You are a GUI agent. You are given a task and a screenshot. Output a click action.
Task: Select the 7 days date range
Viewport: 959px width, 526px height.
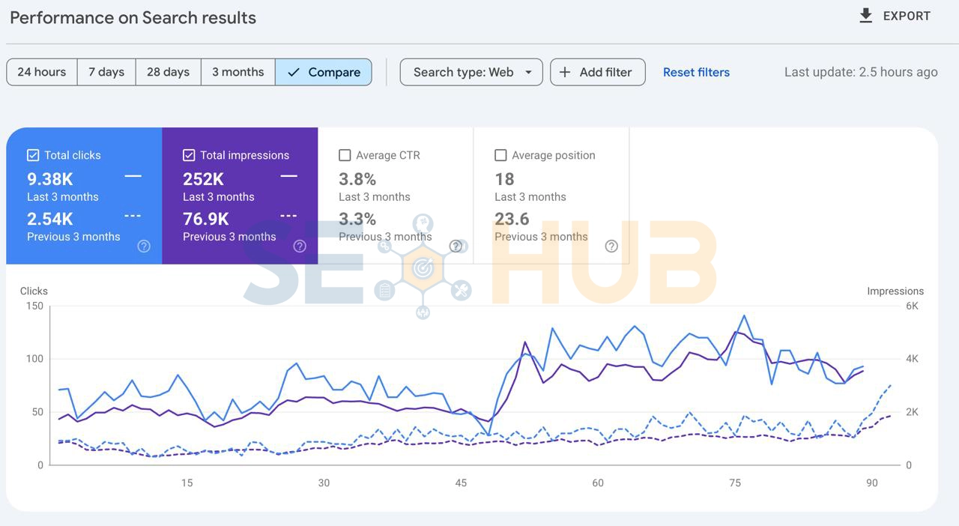point(106,72)
